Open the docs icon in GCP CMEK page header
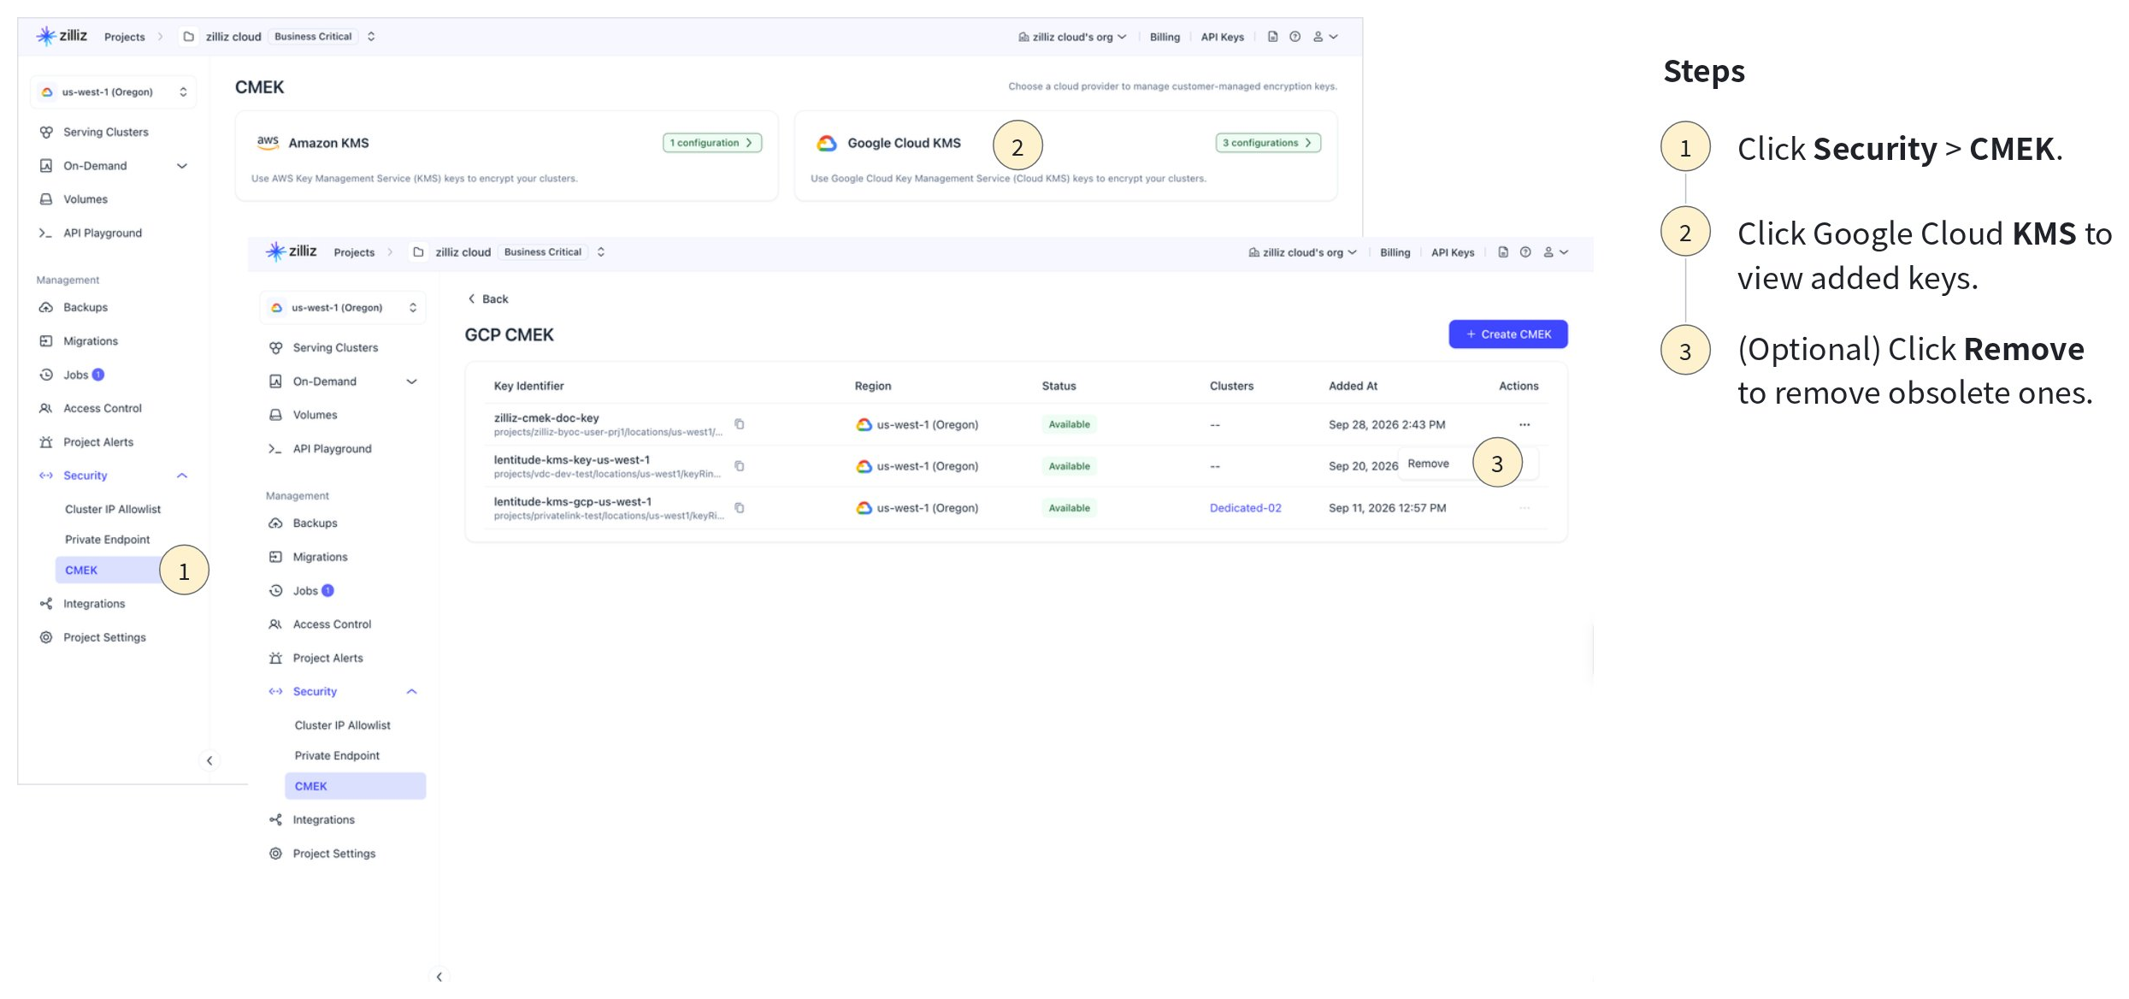Image resolution: width=2129 pixels, height=999 pixels. (1503, 252)
